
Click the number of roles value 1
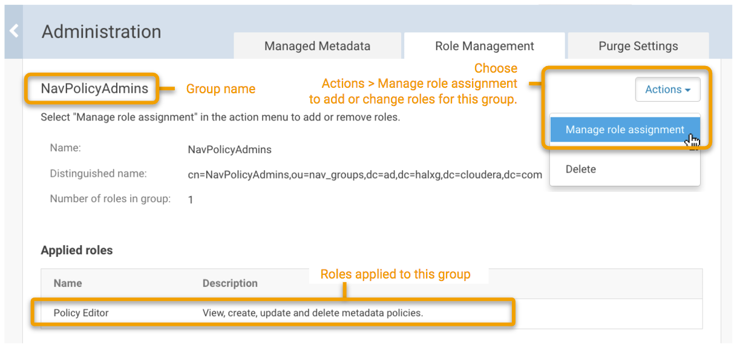point(191,199)
